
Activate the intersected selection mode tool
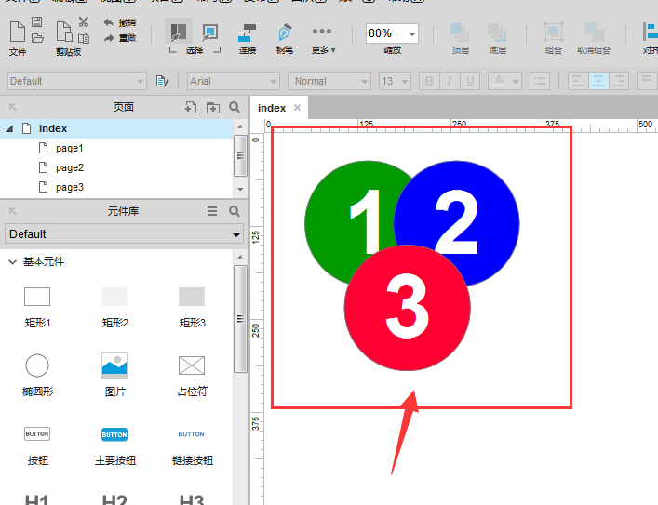pyautogui.click(x=179, y=32)
